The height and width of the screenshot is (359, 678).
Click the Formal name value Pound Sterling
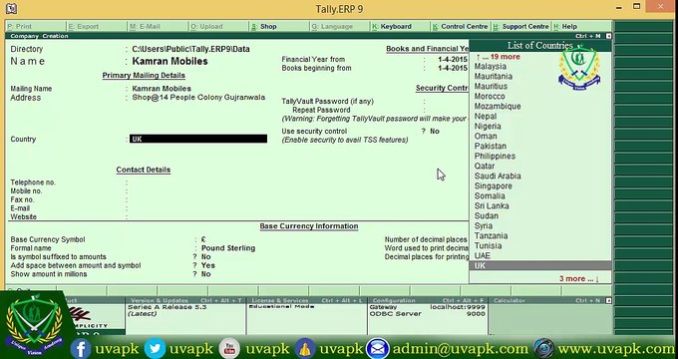pyautogui.click(x=228, y=248)
